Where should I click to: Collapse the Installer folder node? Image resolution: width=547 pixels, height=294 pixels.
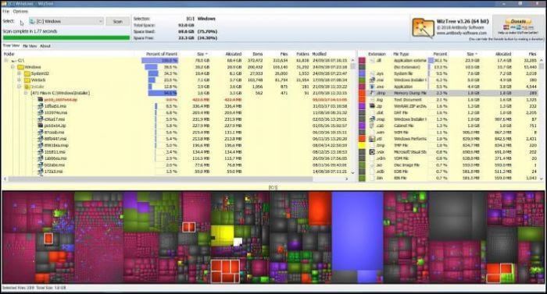[20, 87]
